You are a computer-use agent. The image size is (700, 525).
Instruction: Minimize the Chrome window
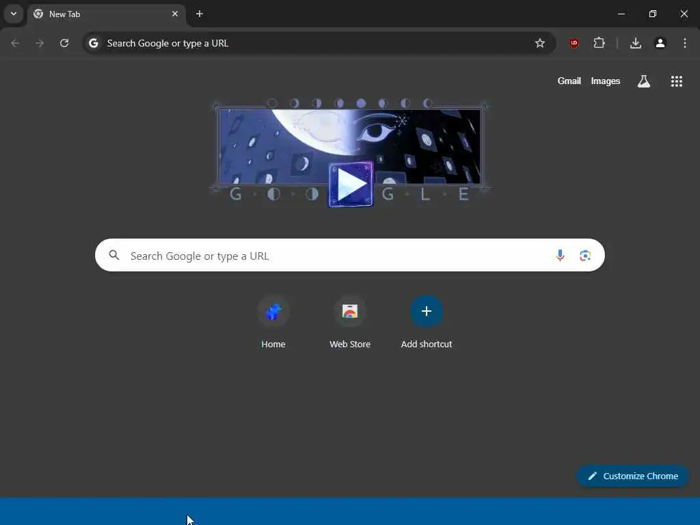pyautogui.click(x=621, y=14)
